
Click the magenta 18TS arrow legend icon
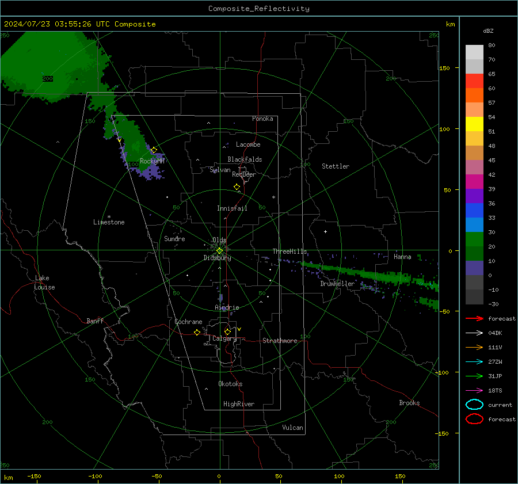coord(474,391)
